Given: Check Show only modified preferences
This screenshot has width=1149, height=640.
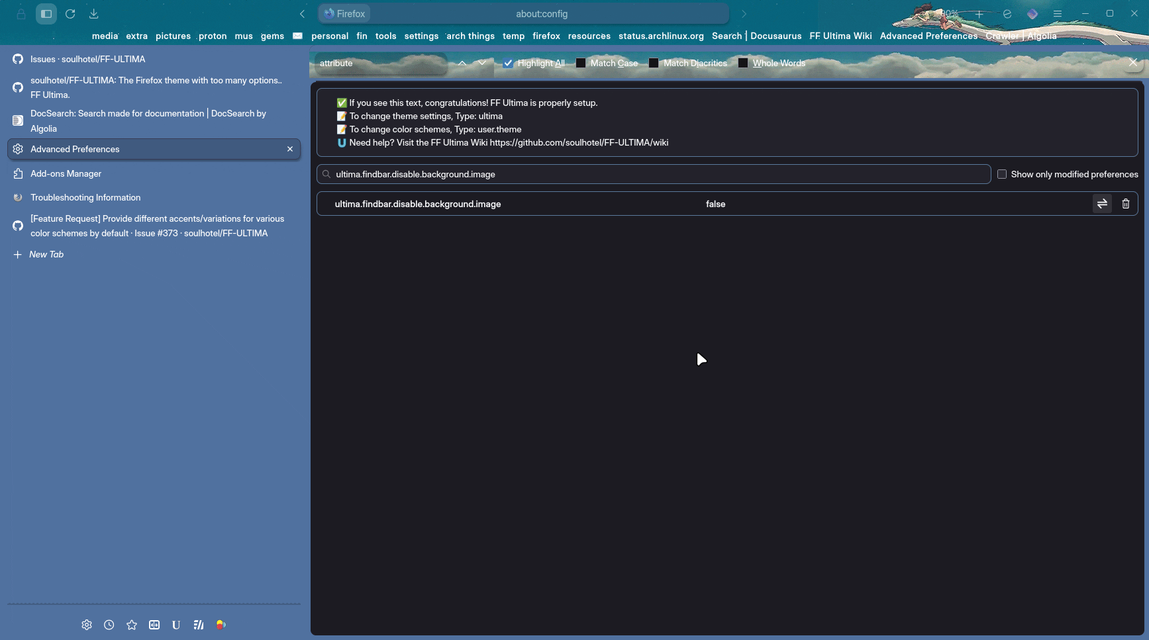Looking at the screenshot, I should [x=1002, y=175].
